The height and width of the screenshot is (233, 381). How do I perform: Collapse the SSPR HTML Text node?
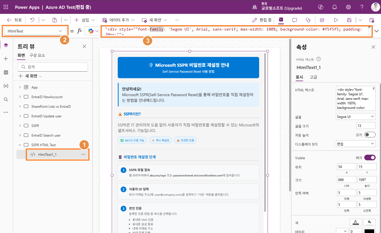pos(20,145)
